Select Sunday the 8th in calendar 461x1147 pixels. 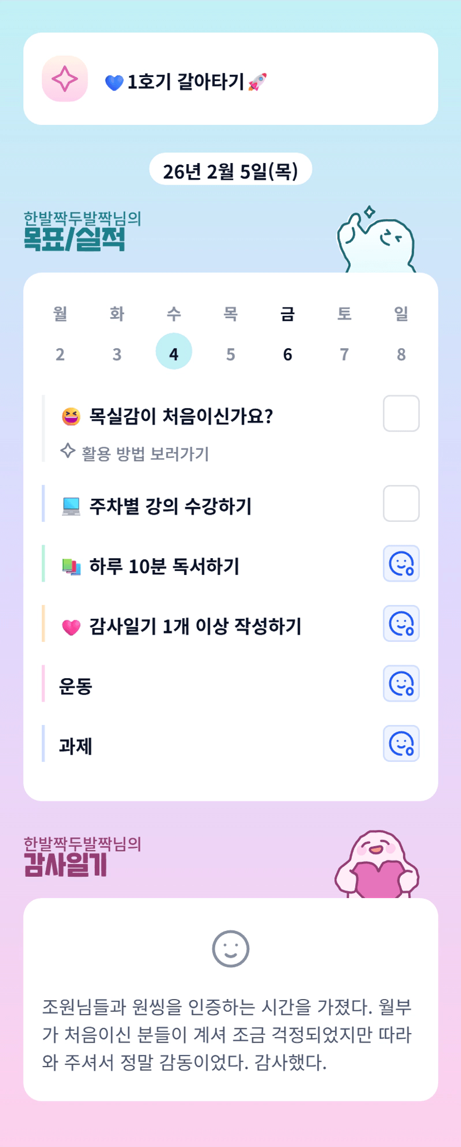click(x=401, y=354)
